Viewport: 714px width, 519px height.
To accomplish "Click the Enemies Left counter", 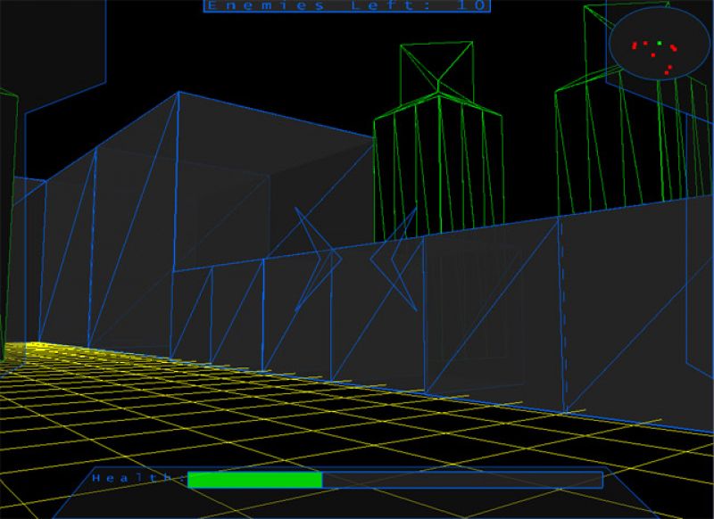I will (x=346, y=6).
